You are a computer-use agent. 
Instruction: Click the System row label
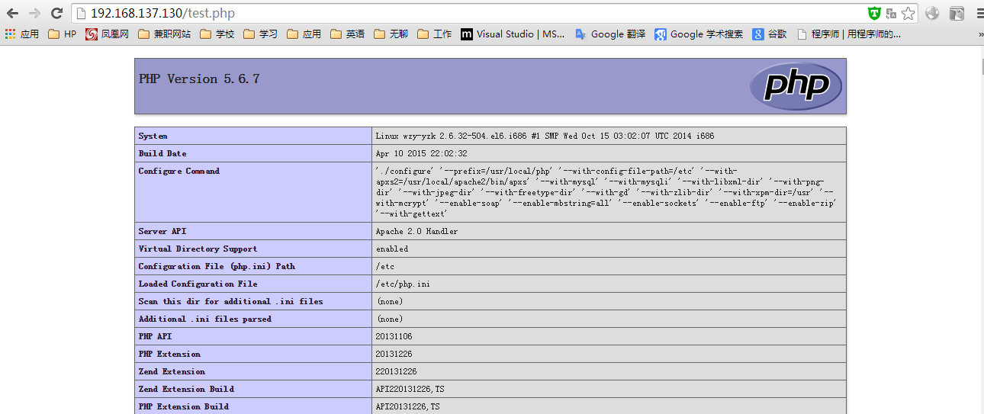click(x=153, y=136)
